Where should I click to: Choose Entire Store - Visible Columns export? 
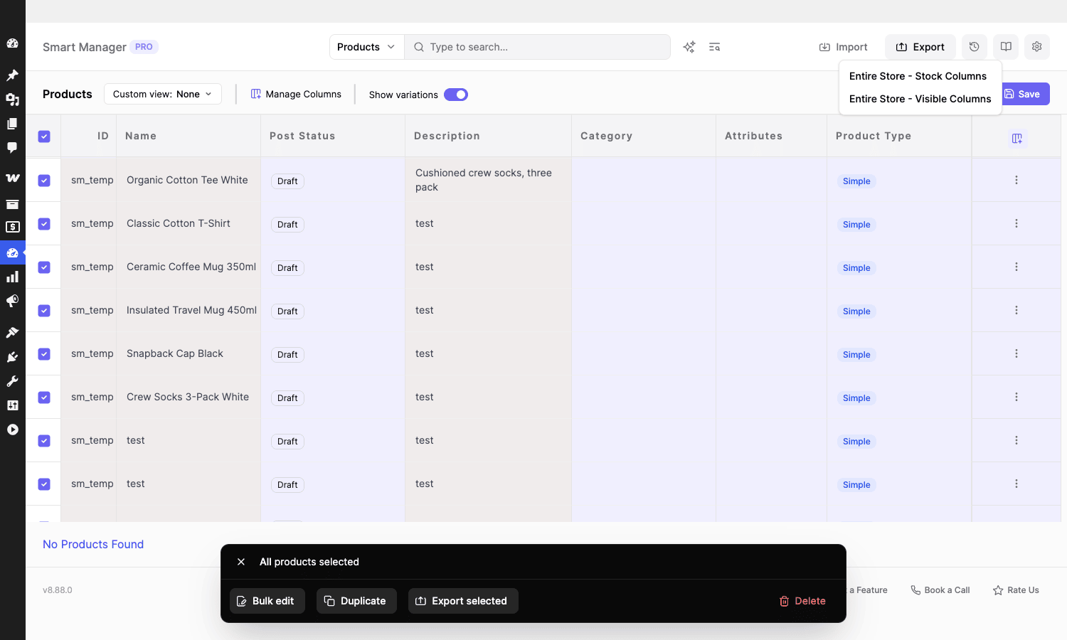920,99
